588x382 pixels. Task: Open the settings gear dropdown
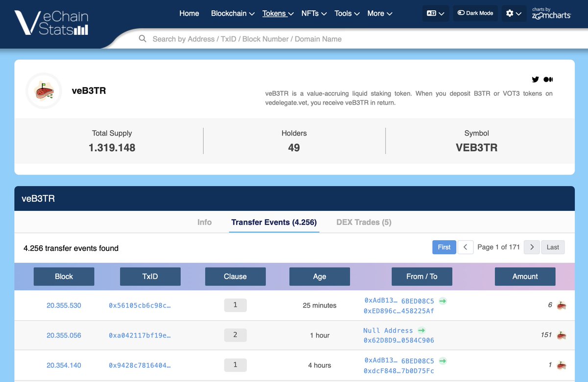[x=514, y=13]
